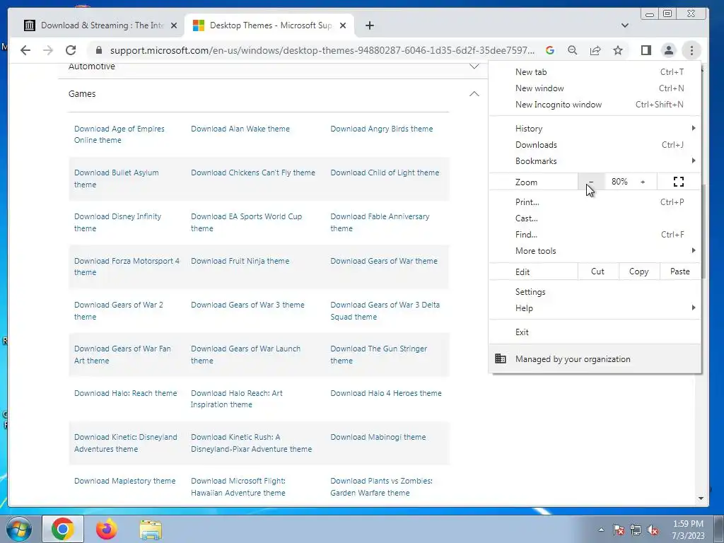Open Download Maplestory theme link
Screen dimensions: 724x543
point(124,481)
